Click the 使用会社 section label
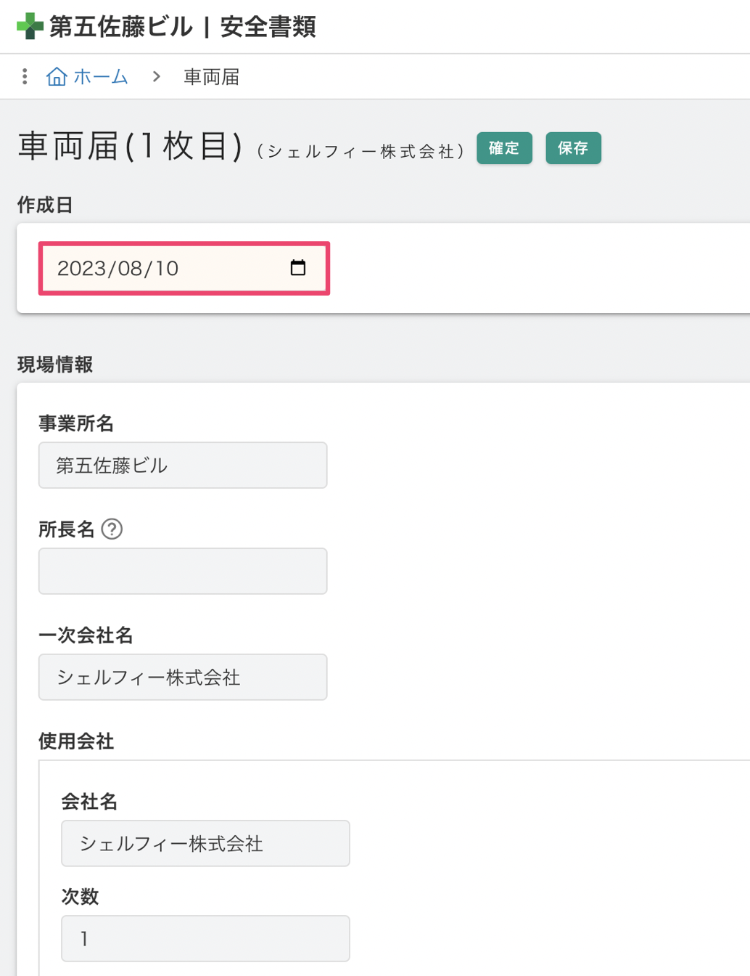Screen dimensions: 750x976 coord(76,741)
